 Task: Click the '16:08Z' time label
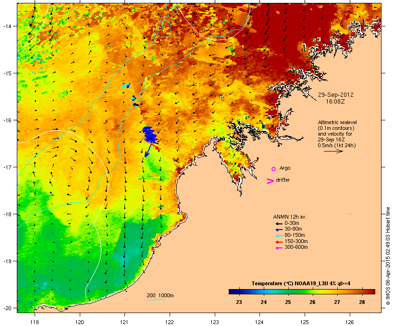(335, 102)
